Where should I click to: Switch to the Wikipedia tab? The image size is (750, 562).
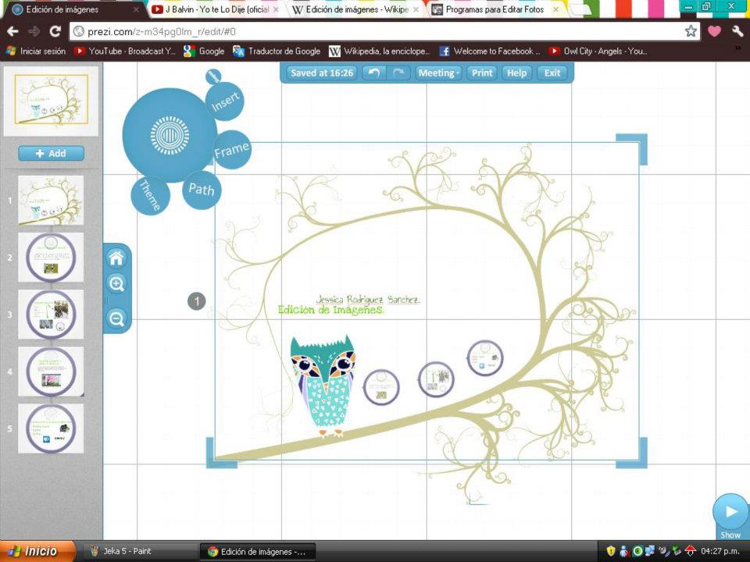pyautogui.click(x=352, y=9)
